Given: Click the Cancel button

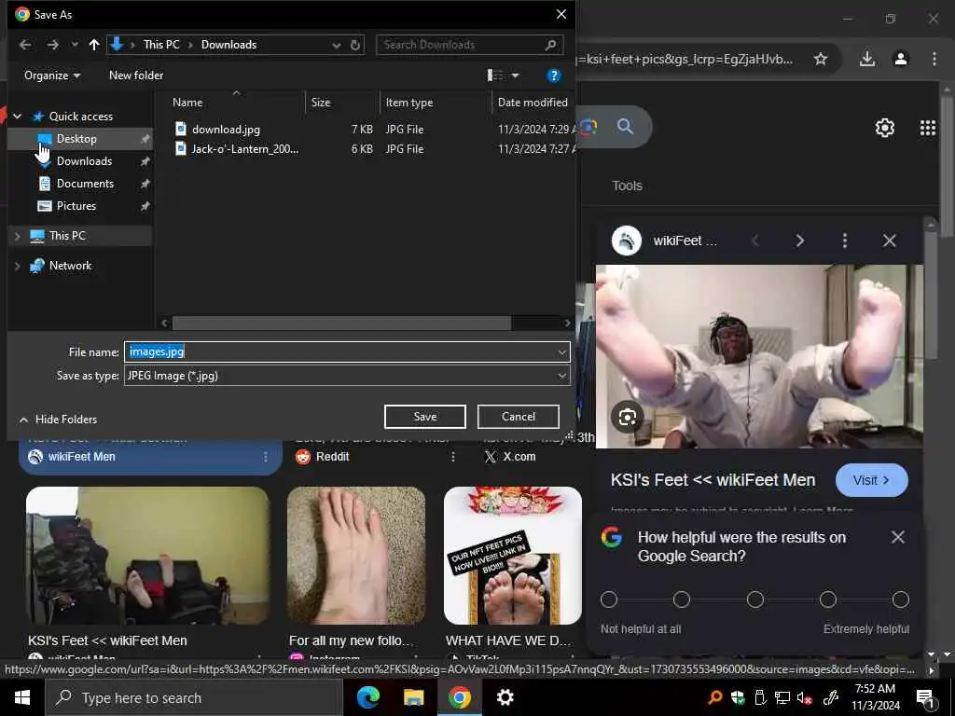Looking at the screenshot, I should coord(519,417).
